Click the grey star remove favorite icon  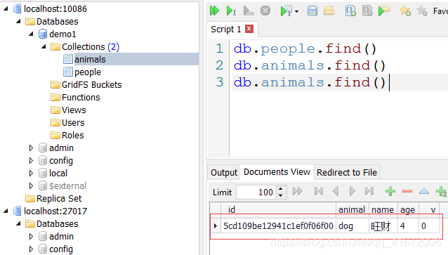tap(422, 11)
